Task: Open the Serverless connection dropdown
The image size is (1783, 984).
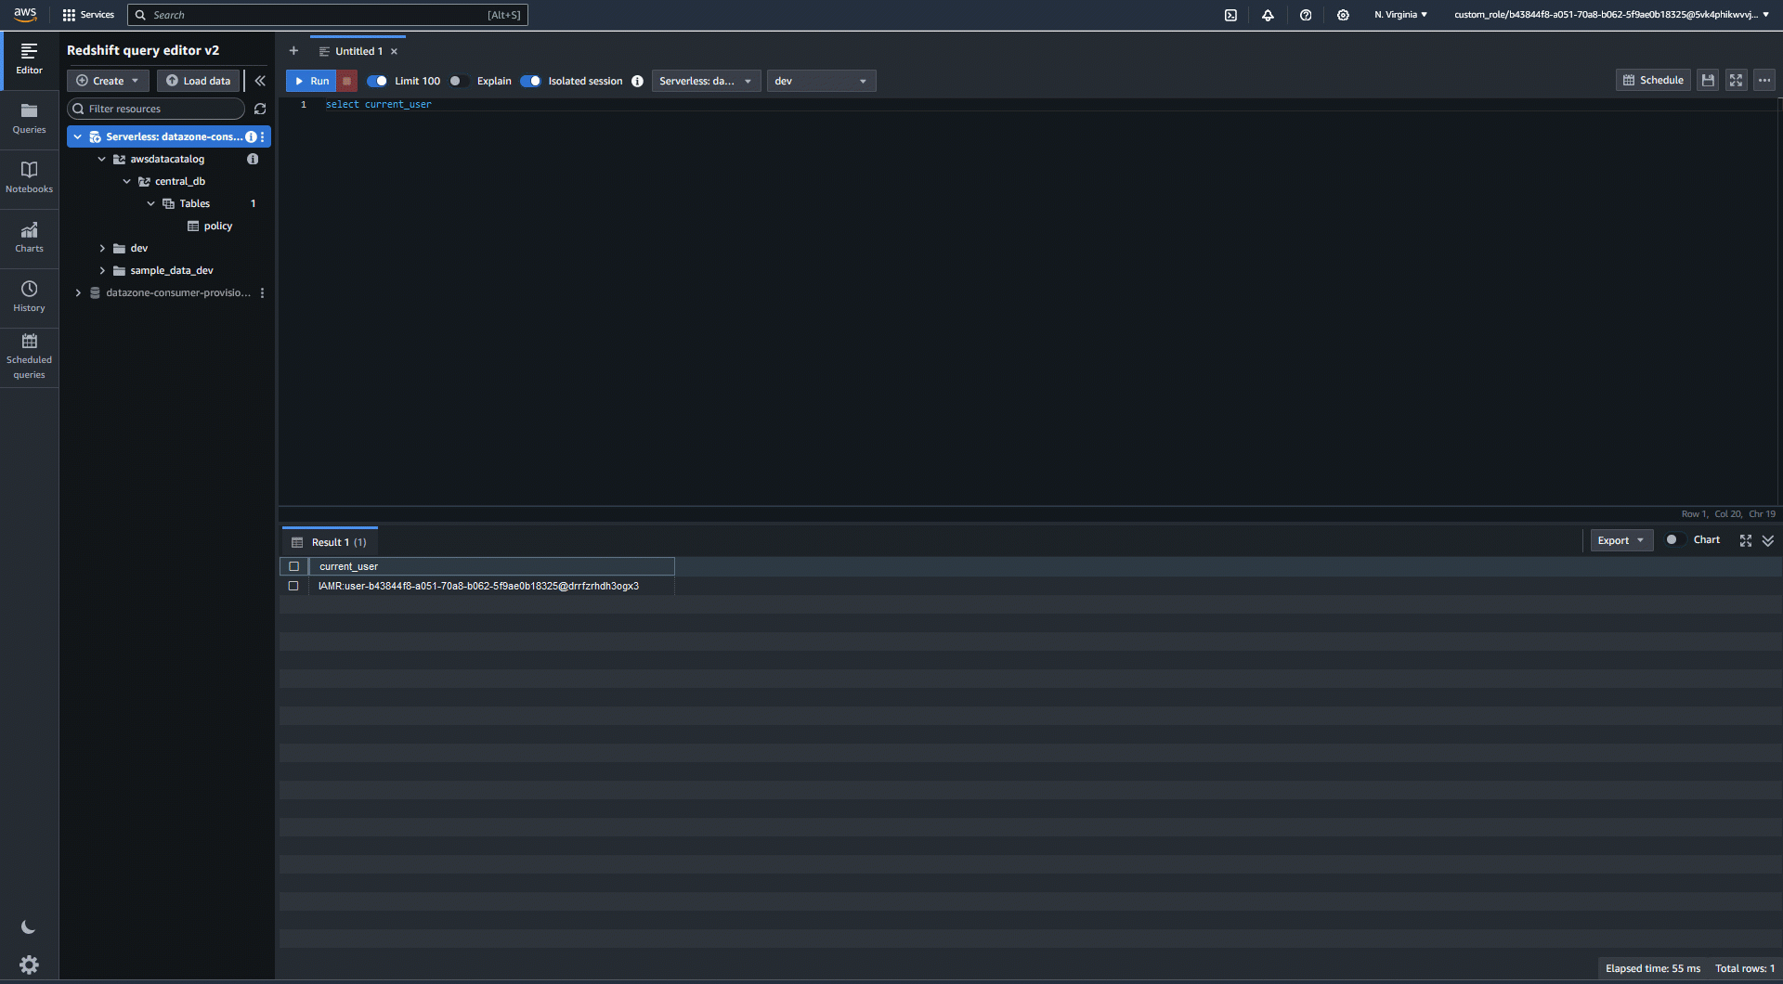Action: click(x=706, y=81)
